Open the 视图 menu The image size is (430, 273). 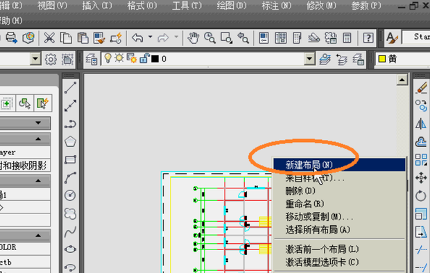tap(52, 6)
